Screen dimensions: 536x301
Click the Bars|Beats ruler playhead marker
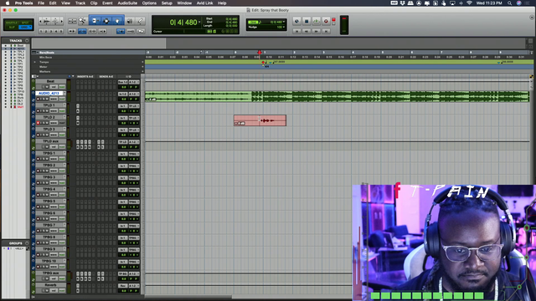click(260, 52)
